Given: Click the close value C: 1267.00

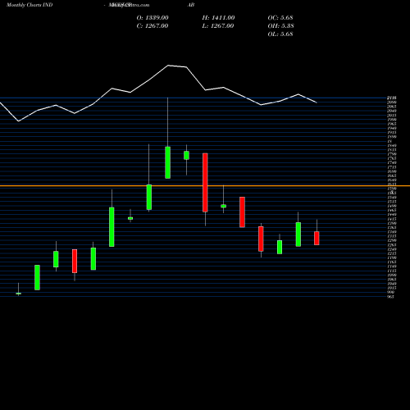Looking at the screenshot, I should click(153, 26).
